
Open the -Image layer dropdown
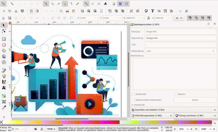pos(51,129)
